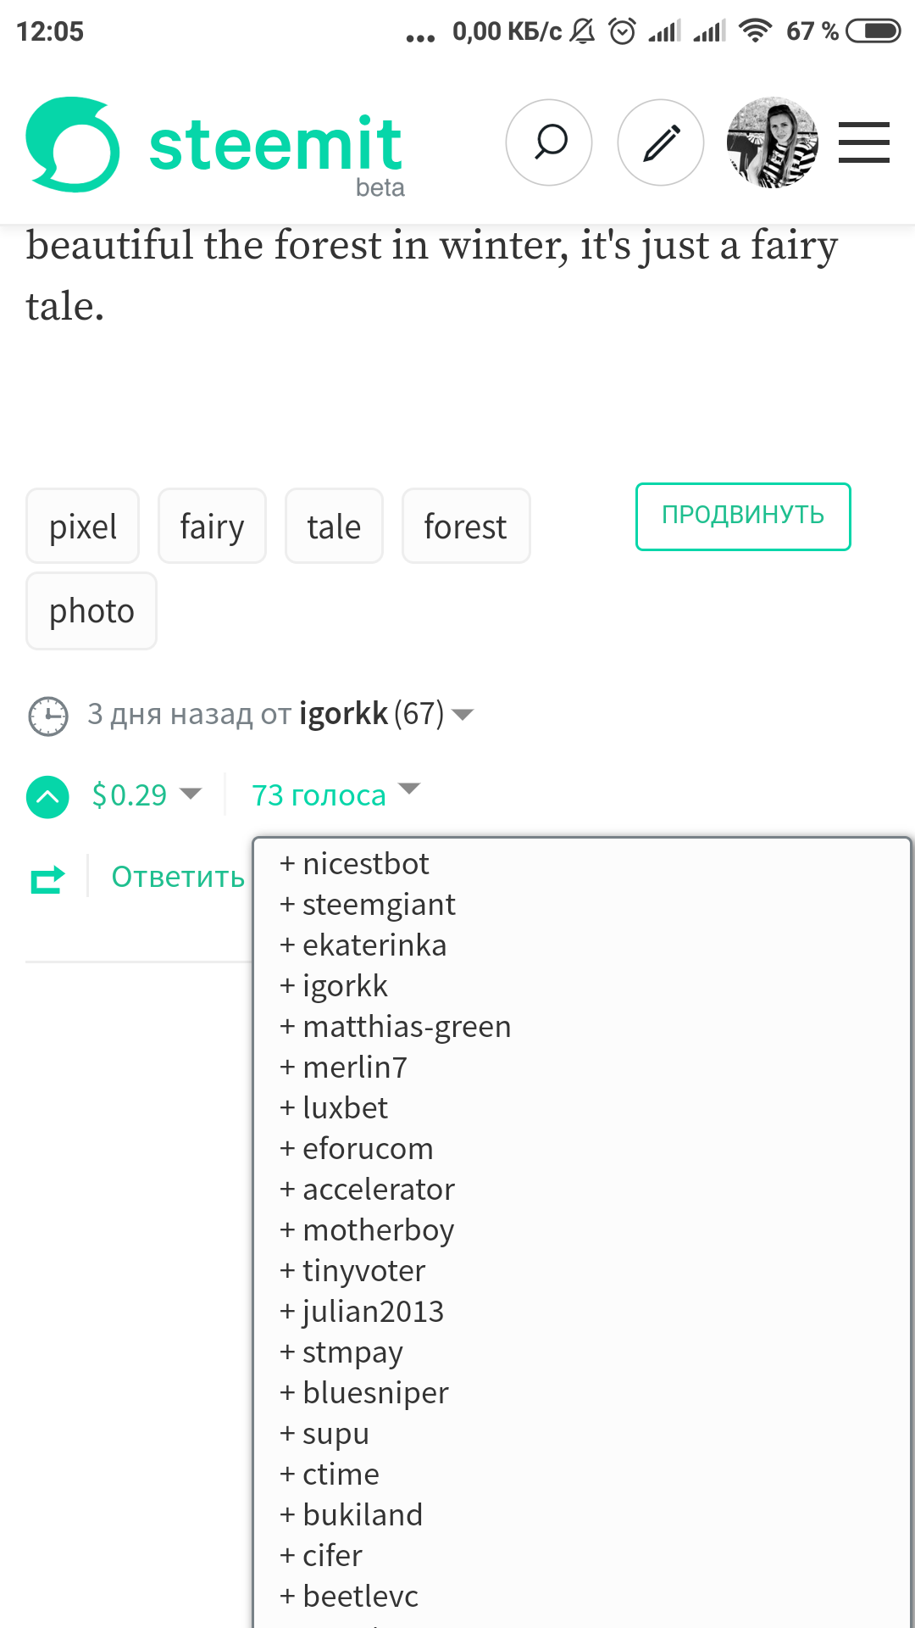Upvote the post with the chevron icon
Image resolution: width=915 pixels, height=1628 pixels.
click(x=47, y=795)
